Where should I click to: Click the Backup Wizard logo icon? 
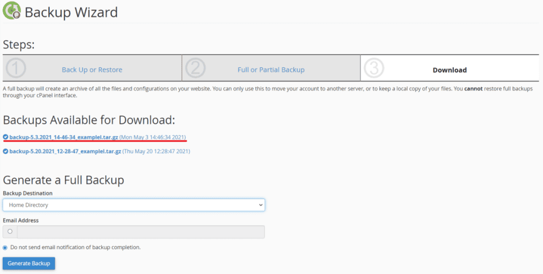point(12,11)
